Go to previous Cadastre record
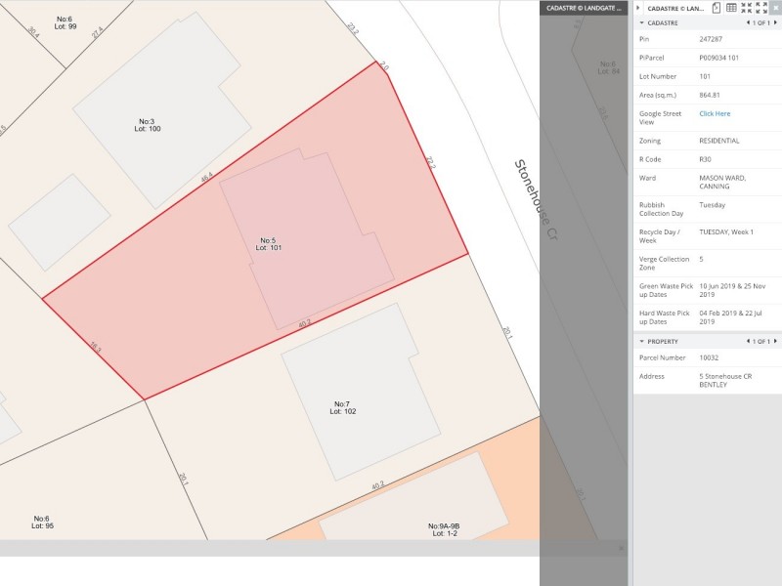The image size is (782, 586). (x=748, y=22)
